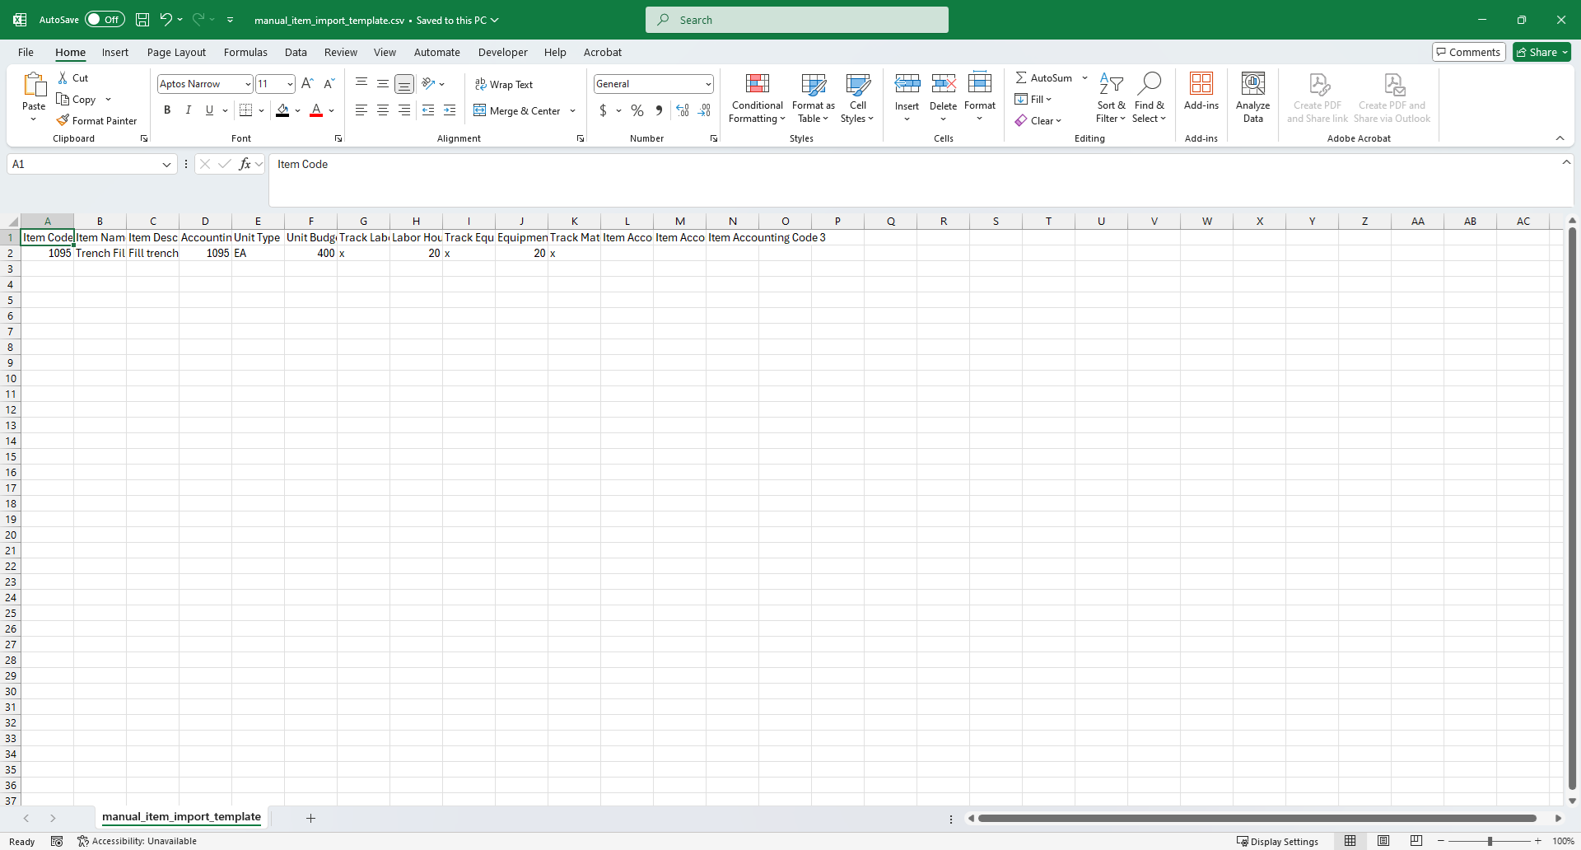Add a new sheet
This screenshot has height=850, width=1581.
310,818
